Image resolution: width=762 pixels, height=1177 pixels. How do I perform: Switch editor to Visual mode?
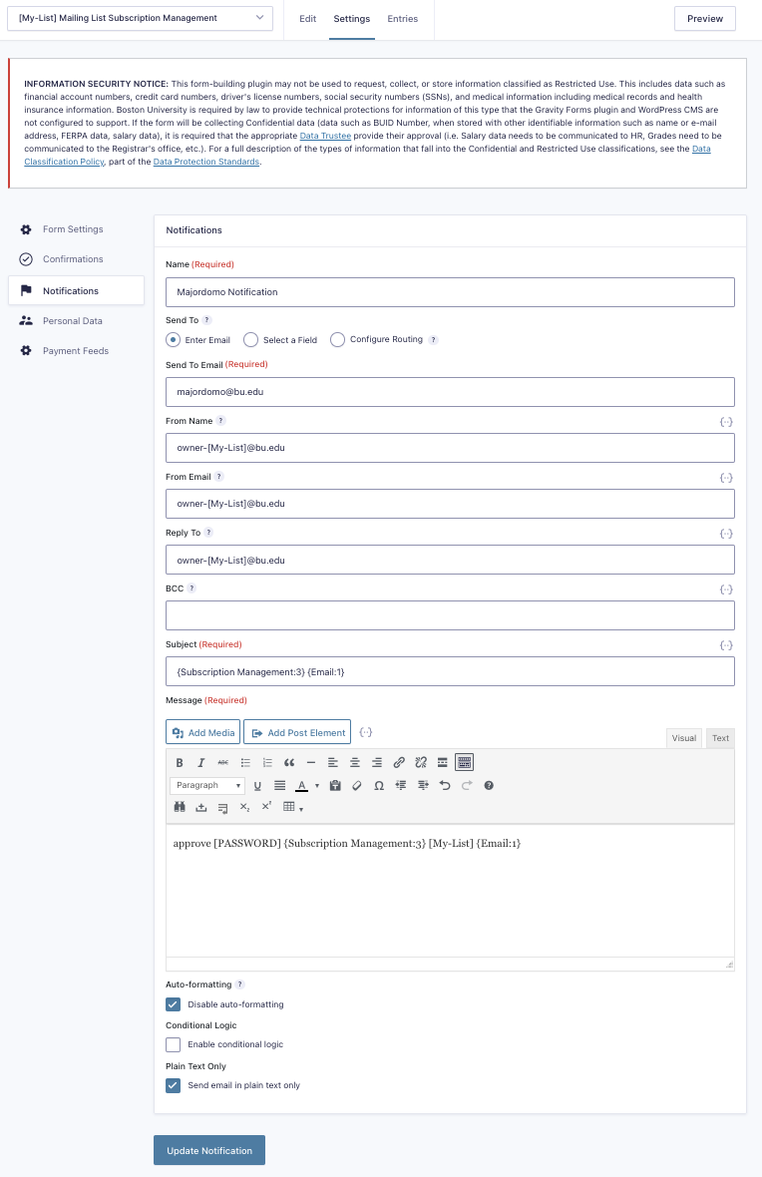click(684, 739)
